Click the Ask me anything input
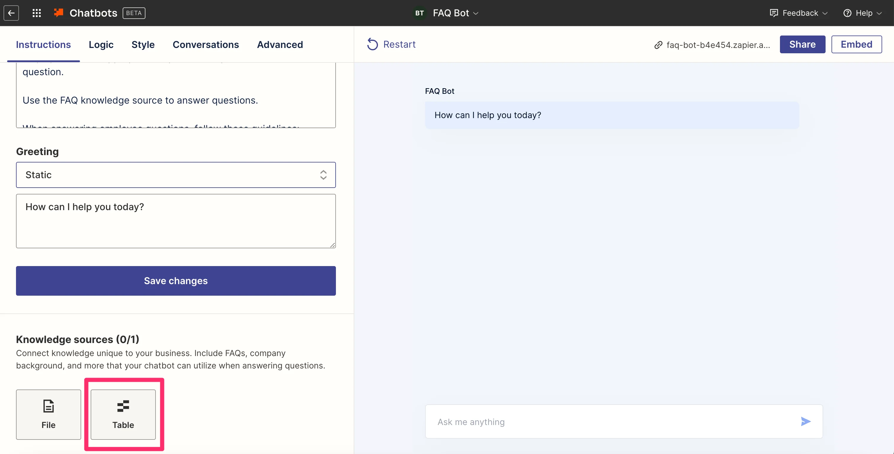894x454 pixels. [611, 422]
